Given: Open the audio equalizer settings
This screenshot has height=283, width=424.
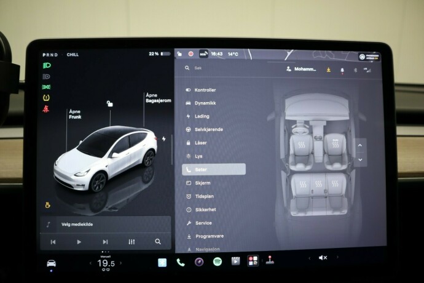Looking at the screenshot, I should pos(132,242).
